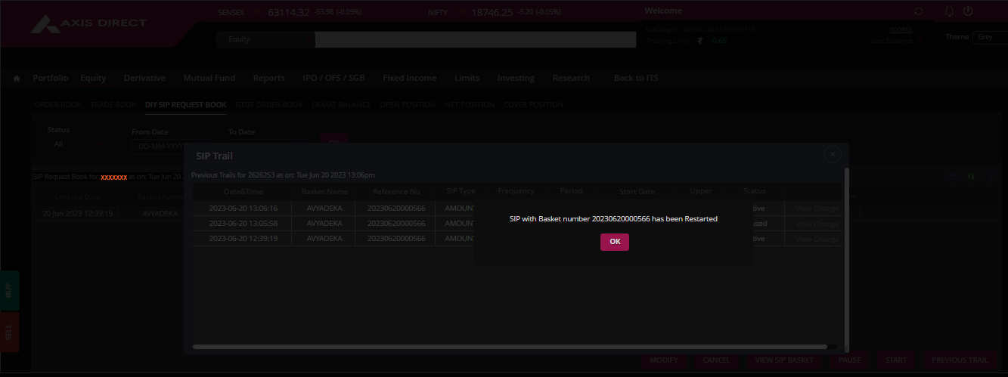Close the SIP Trail dialog
1008x377 pixels.
pyautogui.click(x=833, y=154)
